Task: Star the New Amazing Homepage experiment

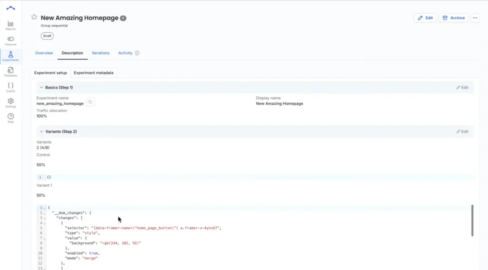Action: click(34, 17)
